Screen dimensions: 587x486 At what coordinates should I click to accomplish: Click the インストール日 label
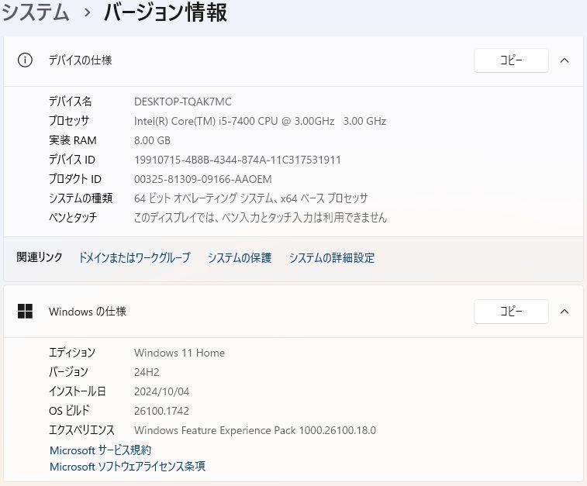77,391
